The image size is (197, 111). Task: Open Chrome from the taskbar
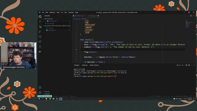pyautogui.click(x=50, y=99)
